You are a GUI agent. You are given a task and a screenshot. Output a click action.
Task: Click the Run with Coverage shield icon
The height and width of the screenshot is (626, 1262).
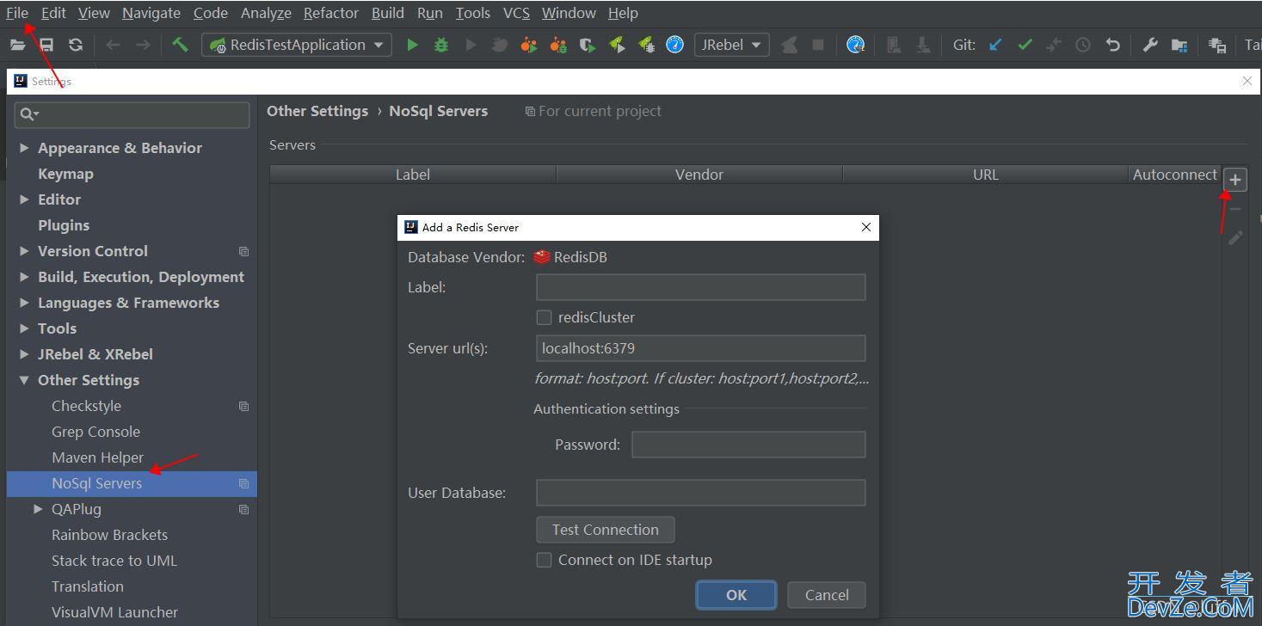tap(588, 45)
